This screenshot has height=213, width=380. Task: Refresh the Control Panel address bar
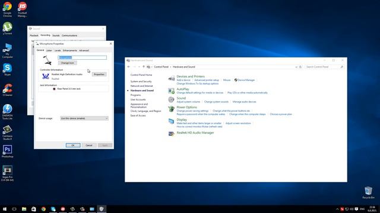point(300,67)
